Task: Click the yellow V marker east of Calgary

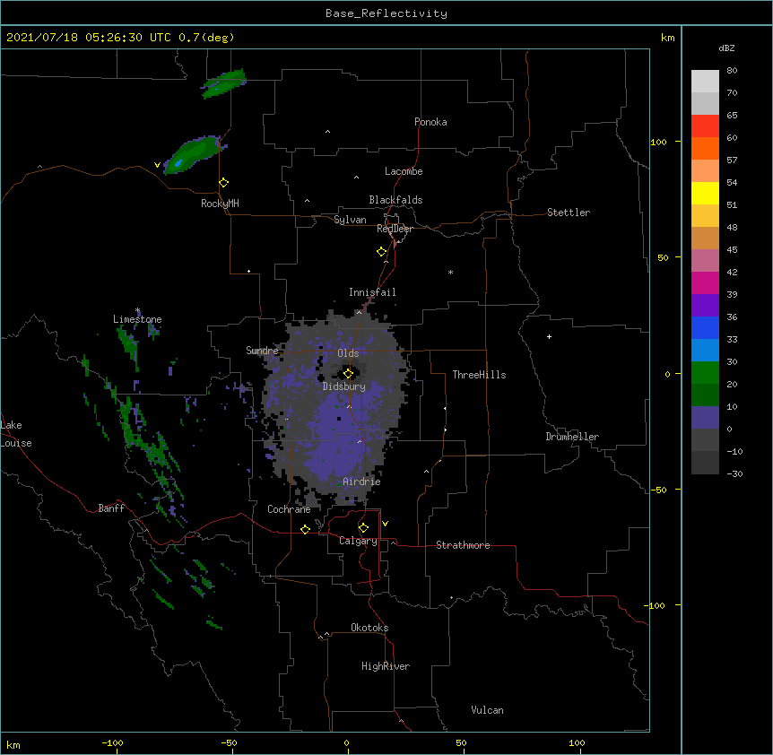Action: click(x=385, y=524)
